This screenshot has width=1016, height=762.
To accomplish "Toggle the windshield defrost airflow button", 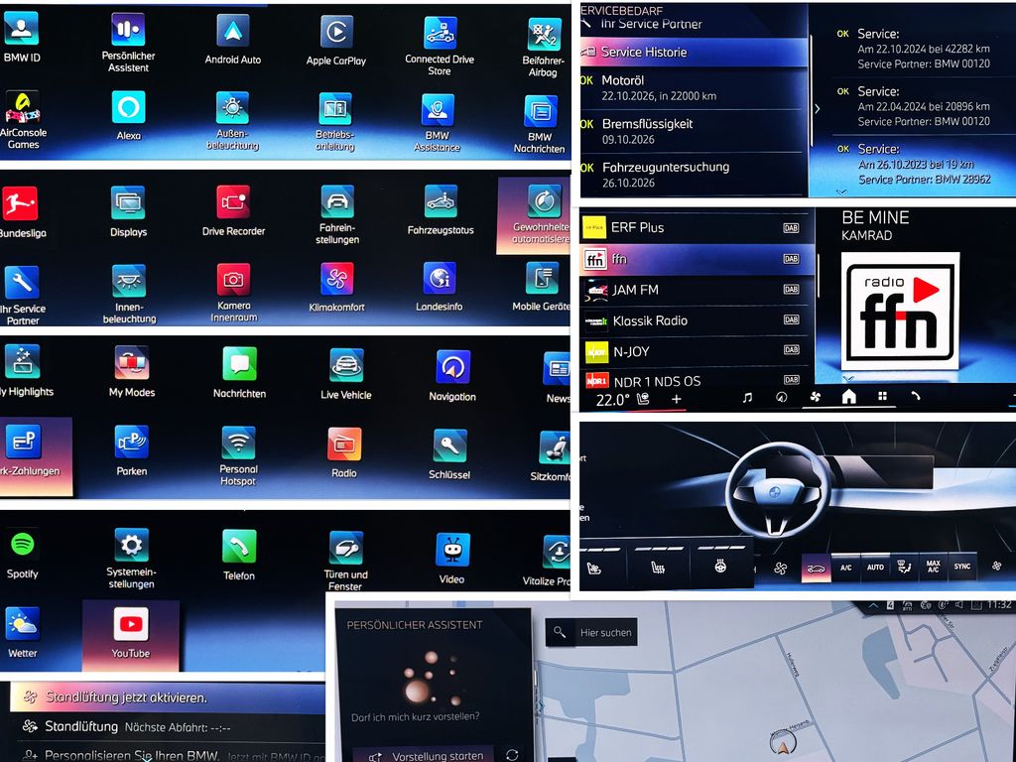I will (x=903, y=567).
